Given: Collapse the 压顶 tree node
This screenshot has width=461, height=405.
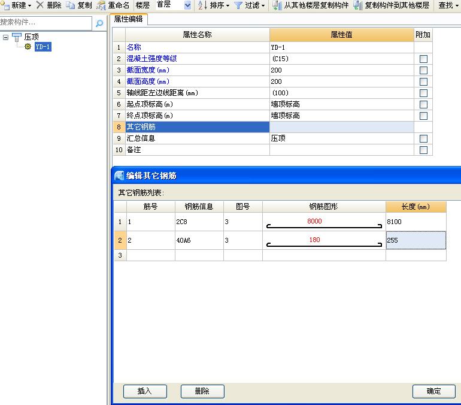Looking at the screenshot, I should (x=5, y=37).
